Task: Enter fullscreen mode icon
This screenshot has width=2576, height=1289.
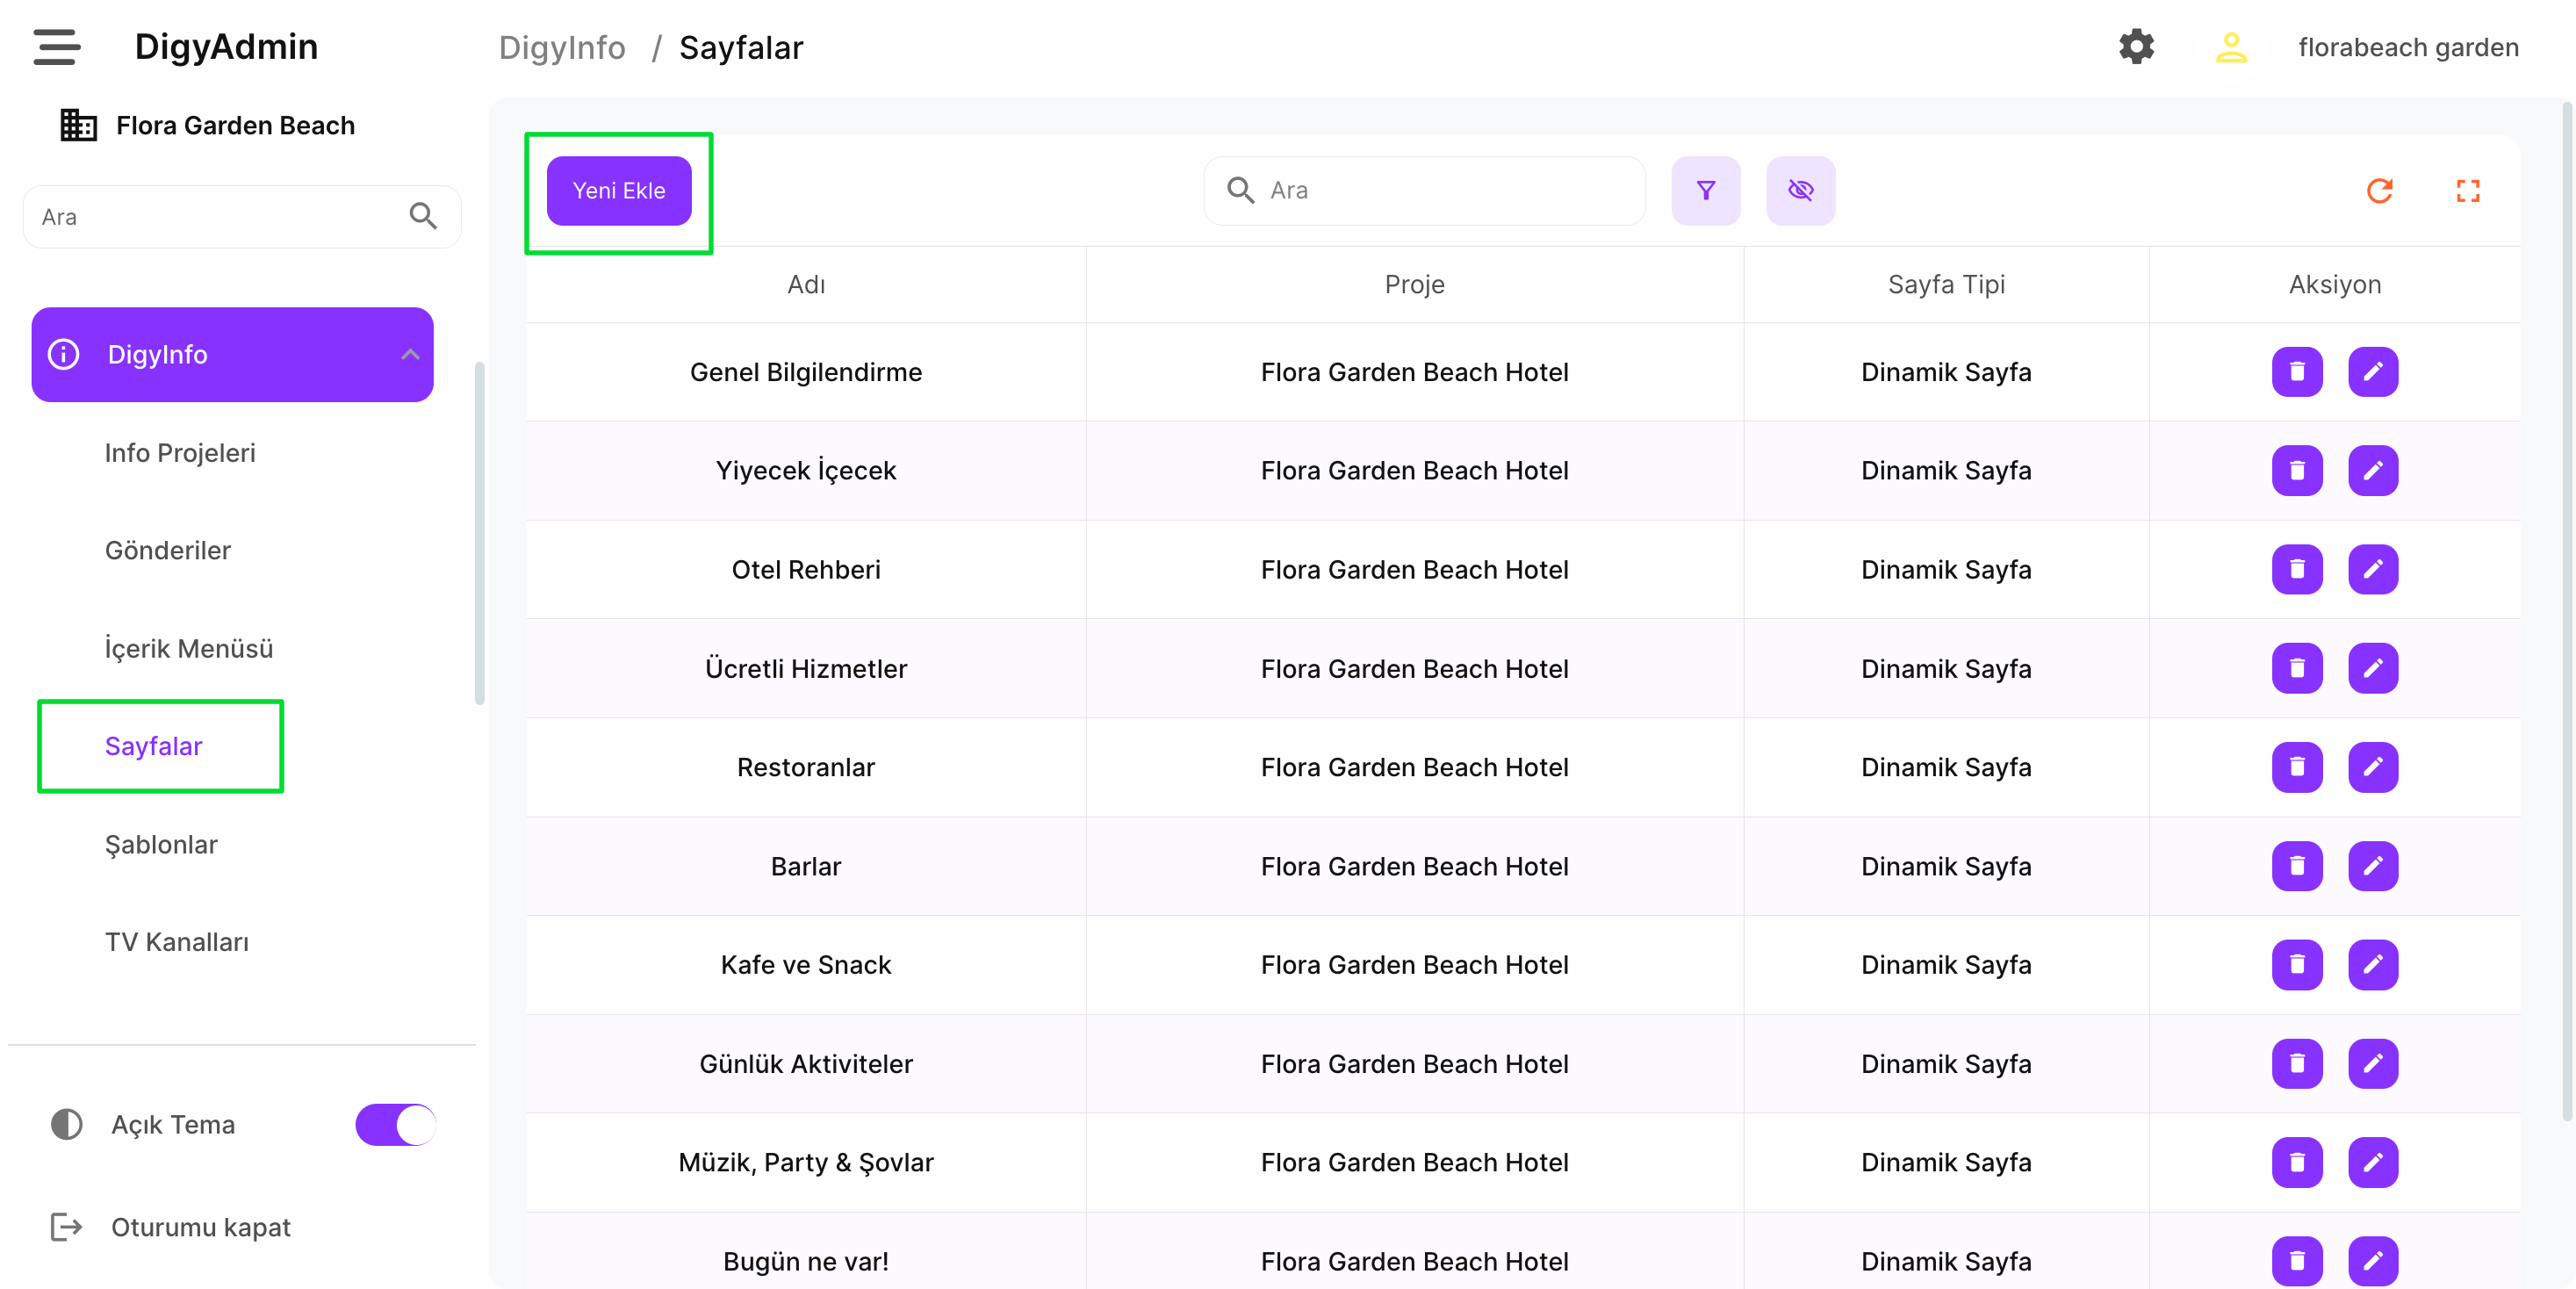Action: click(x=2467, y=190)
